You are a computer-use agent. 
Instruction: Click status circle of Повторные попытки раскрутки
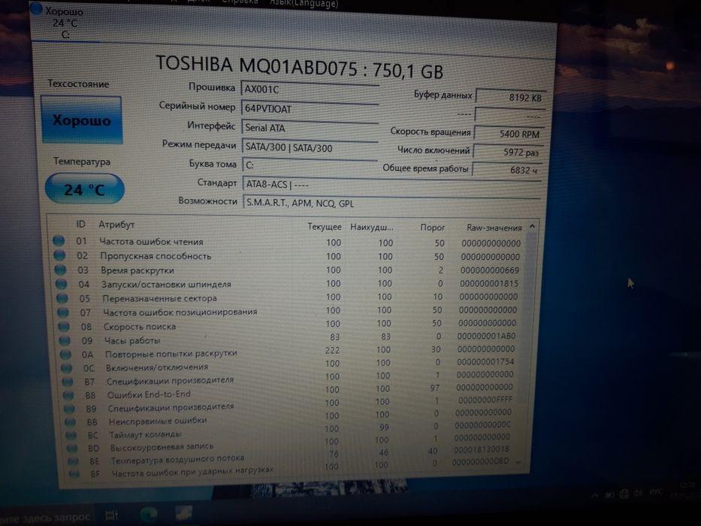click(x=65, y=355)
